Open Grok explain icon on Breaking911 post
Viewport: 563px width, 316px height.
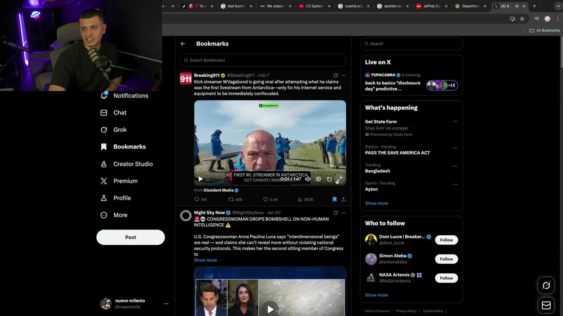coord(336,75)
